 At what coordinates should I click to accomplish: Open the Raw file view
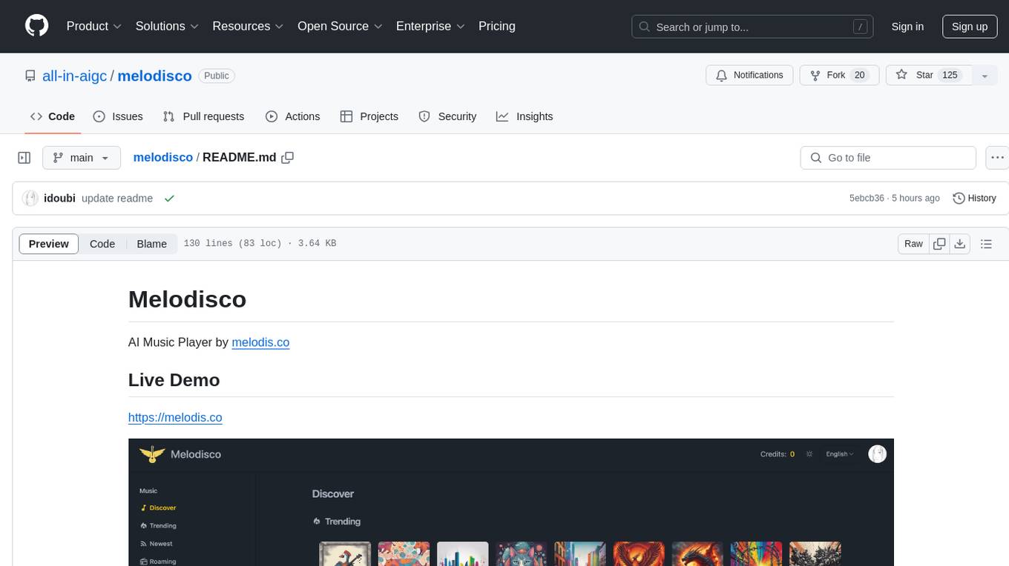pyautogui.click(x=913, y=244)
